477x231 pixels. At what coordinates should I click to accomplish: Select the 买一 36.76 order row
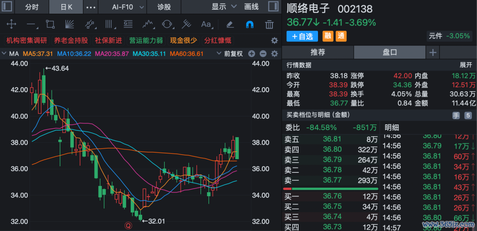tap(331, 197)
